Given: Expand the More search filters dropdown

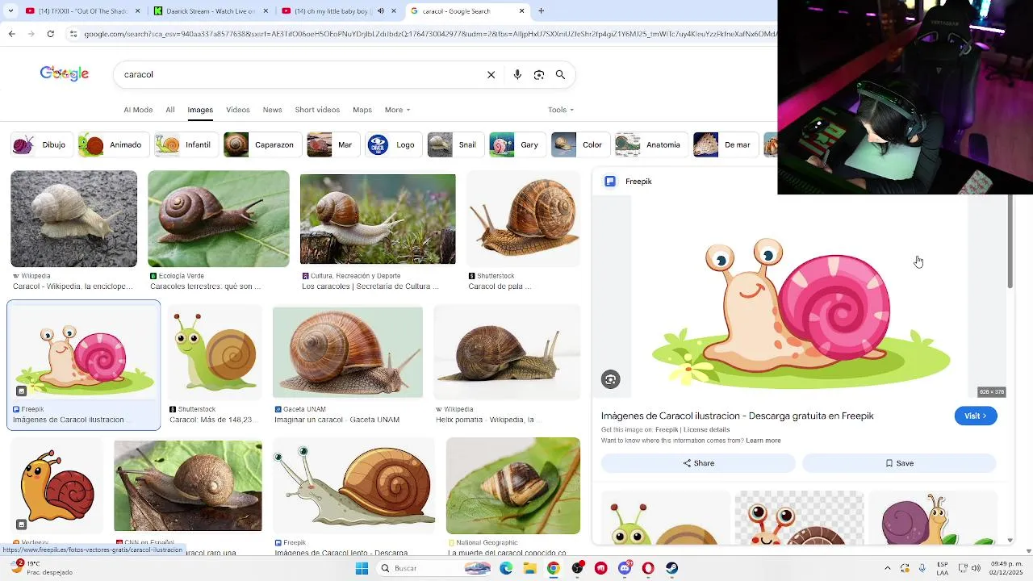Looking at the screenshot, I should coord(397,110).
